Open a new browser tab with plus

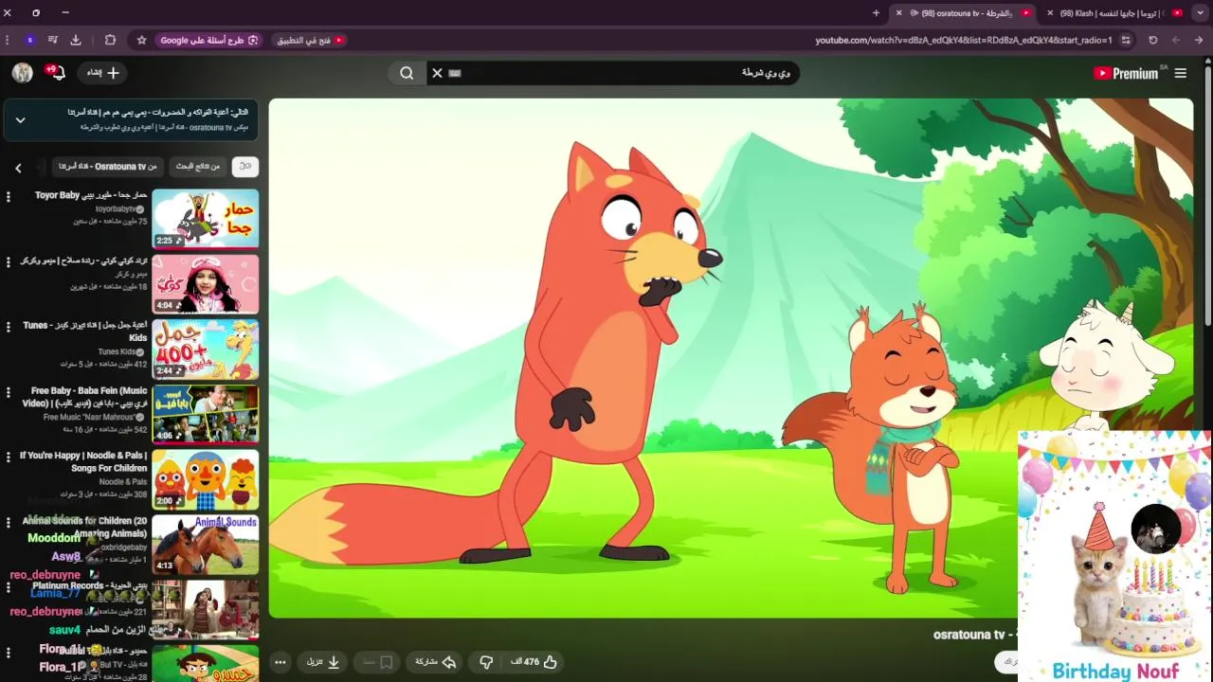[876, 13]
